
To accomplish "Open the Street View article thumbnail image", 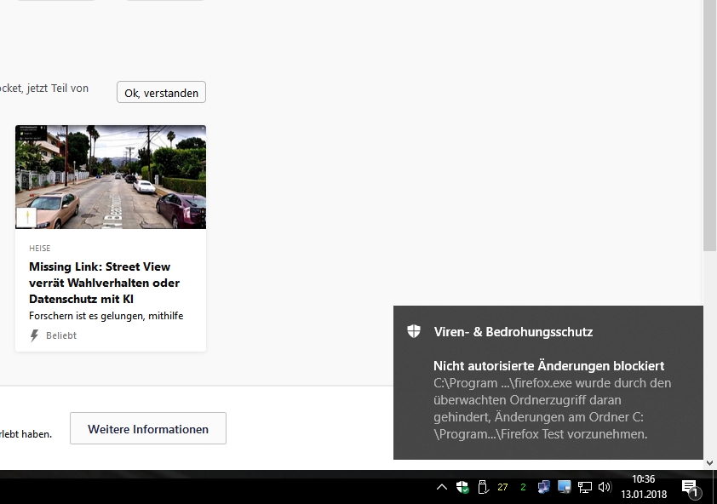I will pos(111,177).
